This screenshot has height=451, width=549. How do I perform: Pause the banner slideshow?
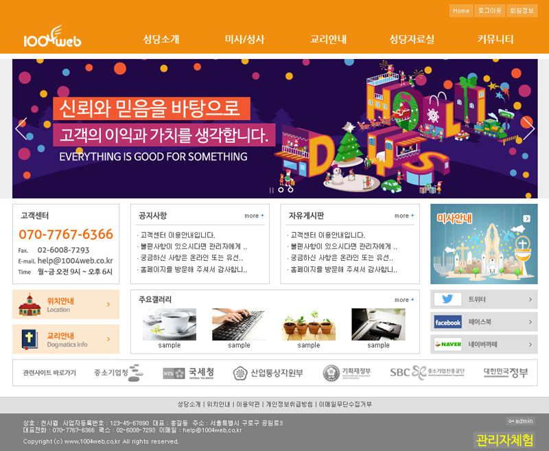[271, 190]
